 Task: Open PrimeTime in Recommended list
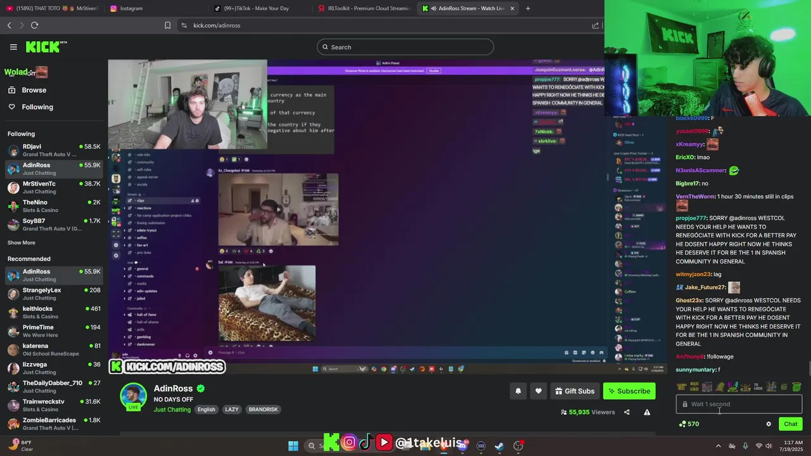coord(54,331)
